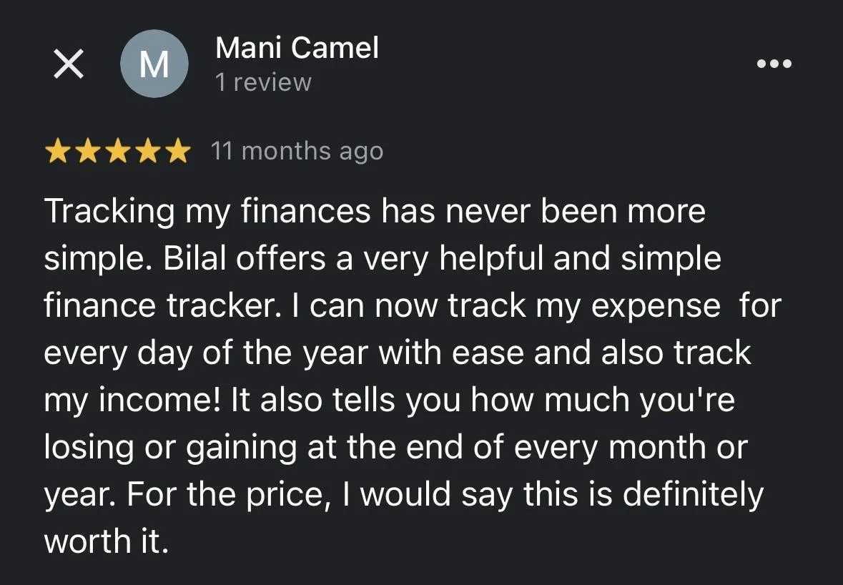
Task: Click the phrase "finance tracker" in review
Action: tap(160, 305)
